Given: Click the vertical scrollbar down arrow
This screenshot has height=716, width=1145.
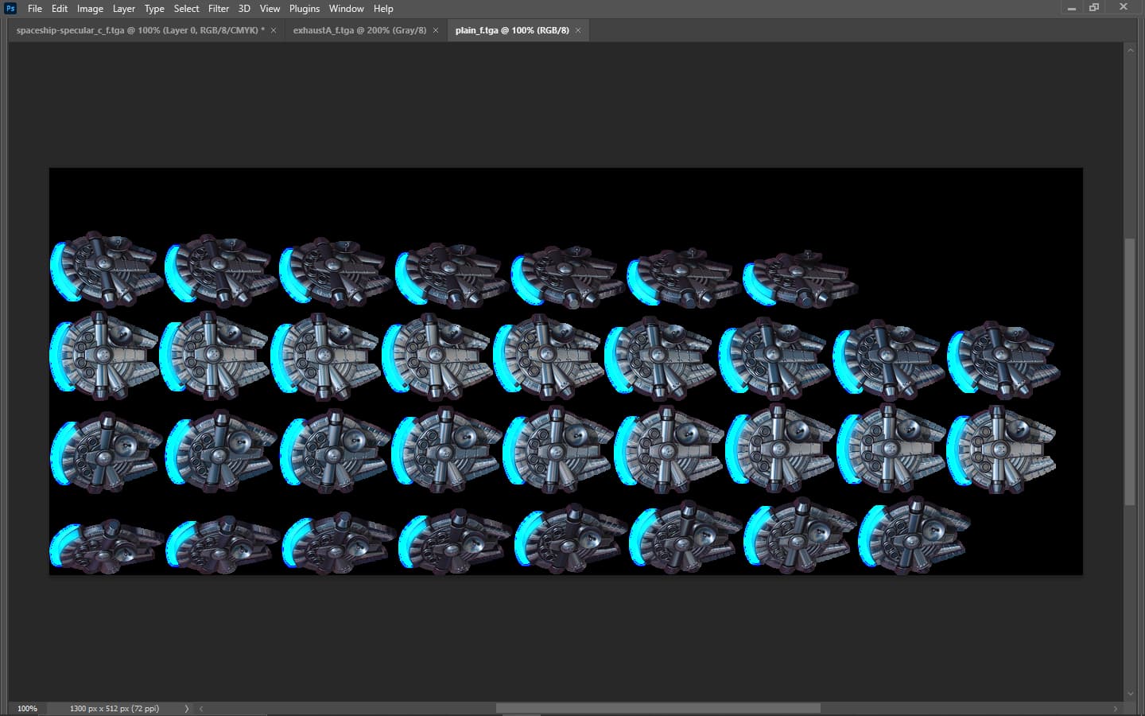Looking at the screenshot, I should 1130,694.
